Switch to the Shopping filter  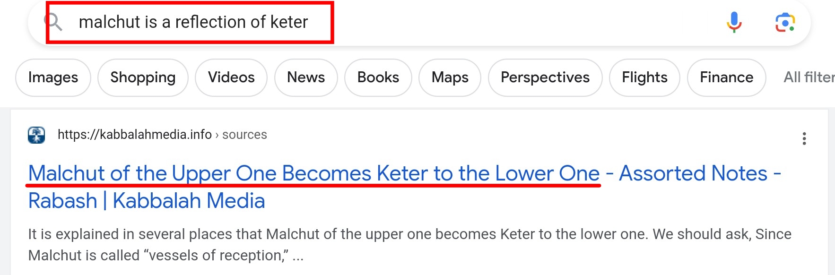coord(143,77)
